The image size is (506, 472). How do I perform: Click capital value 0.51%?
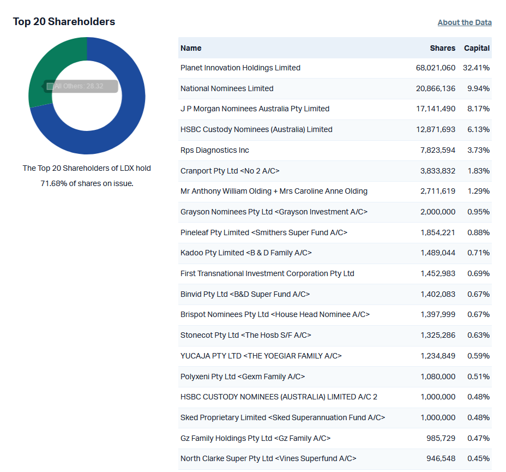pos(478,377)
